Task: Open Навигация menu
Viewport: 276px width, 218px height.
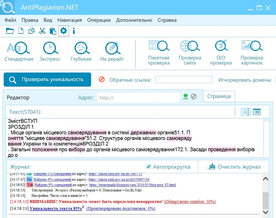Action: (x=69, y=20)
